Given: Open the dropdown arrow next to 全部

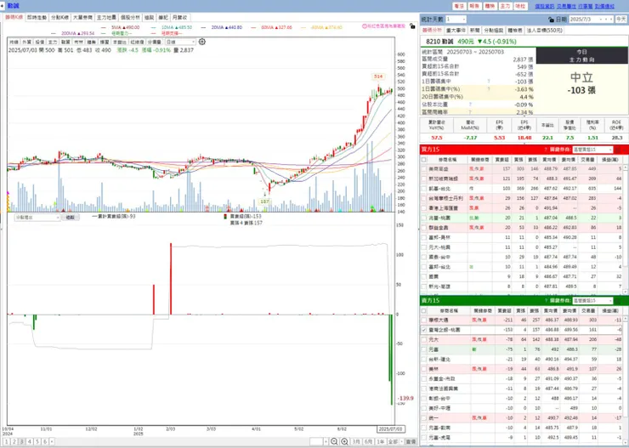Looking at the screenshot, I should pos(401,441).
